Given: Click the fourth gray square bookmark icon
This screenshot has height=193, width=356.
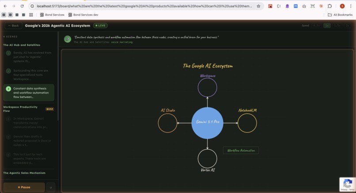Looking at the screenshot, I should (x=23, y=15).
